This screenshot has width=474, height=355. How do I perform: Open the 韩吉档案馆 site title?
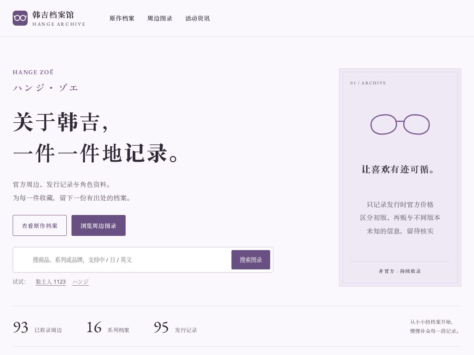(53, 15)
